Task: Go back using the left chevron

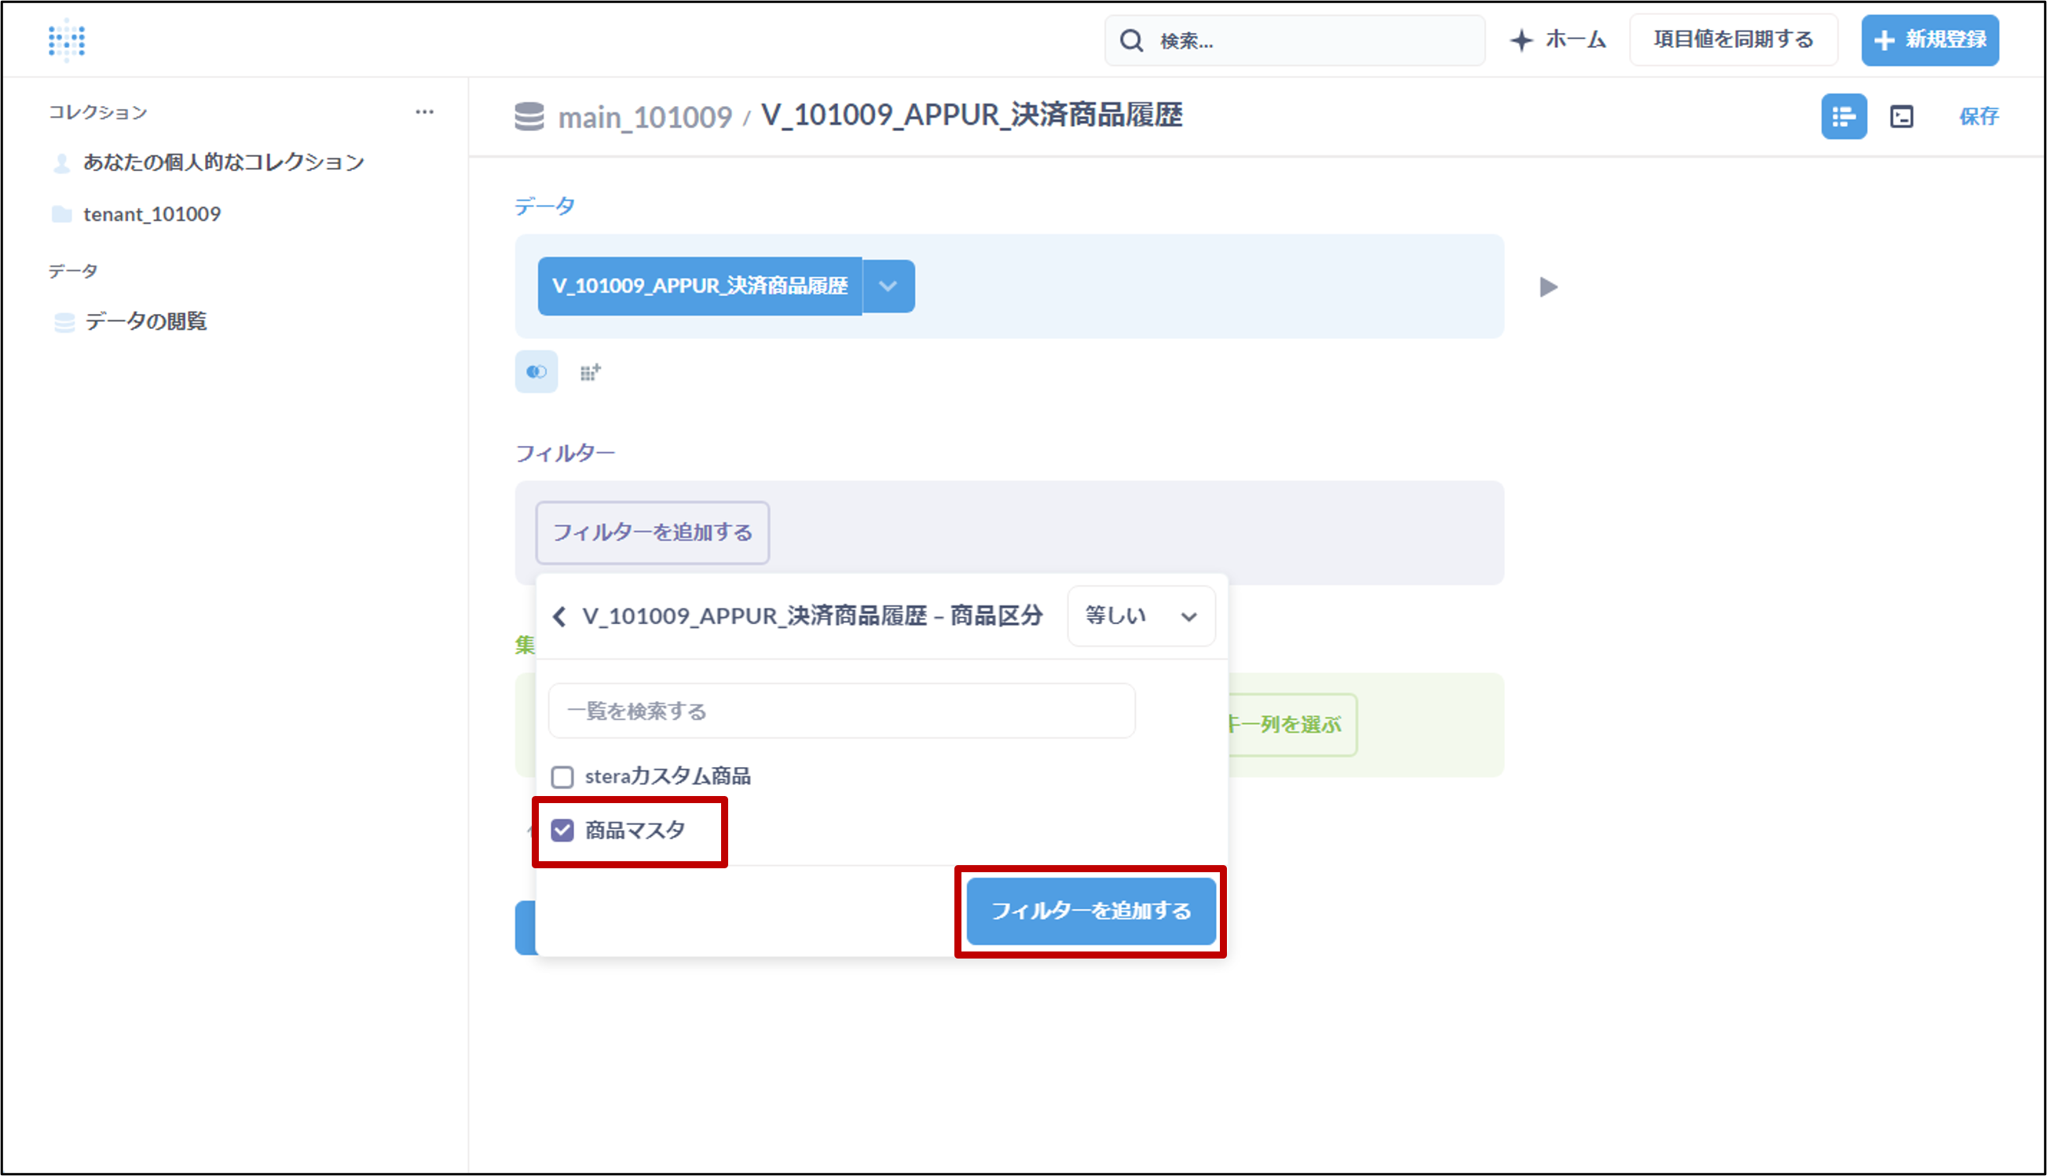Action: pos(559,617)
